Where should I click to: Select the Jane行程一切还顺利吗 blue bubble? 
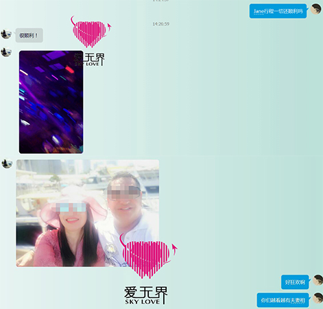[x=278, y=11]
